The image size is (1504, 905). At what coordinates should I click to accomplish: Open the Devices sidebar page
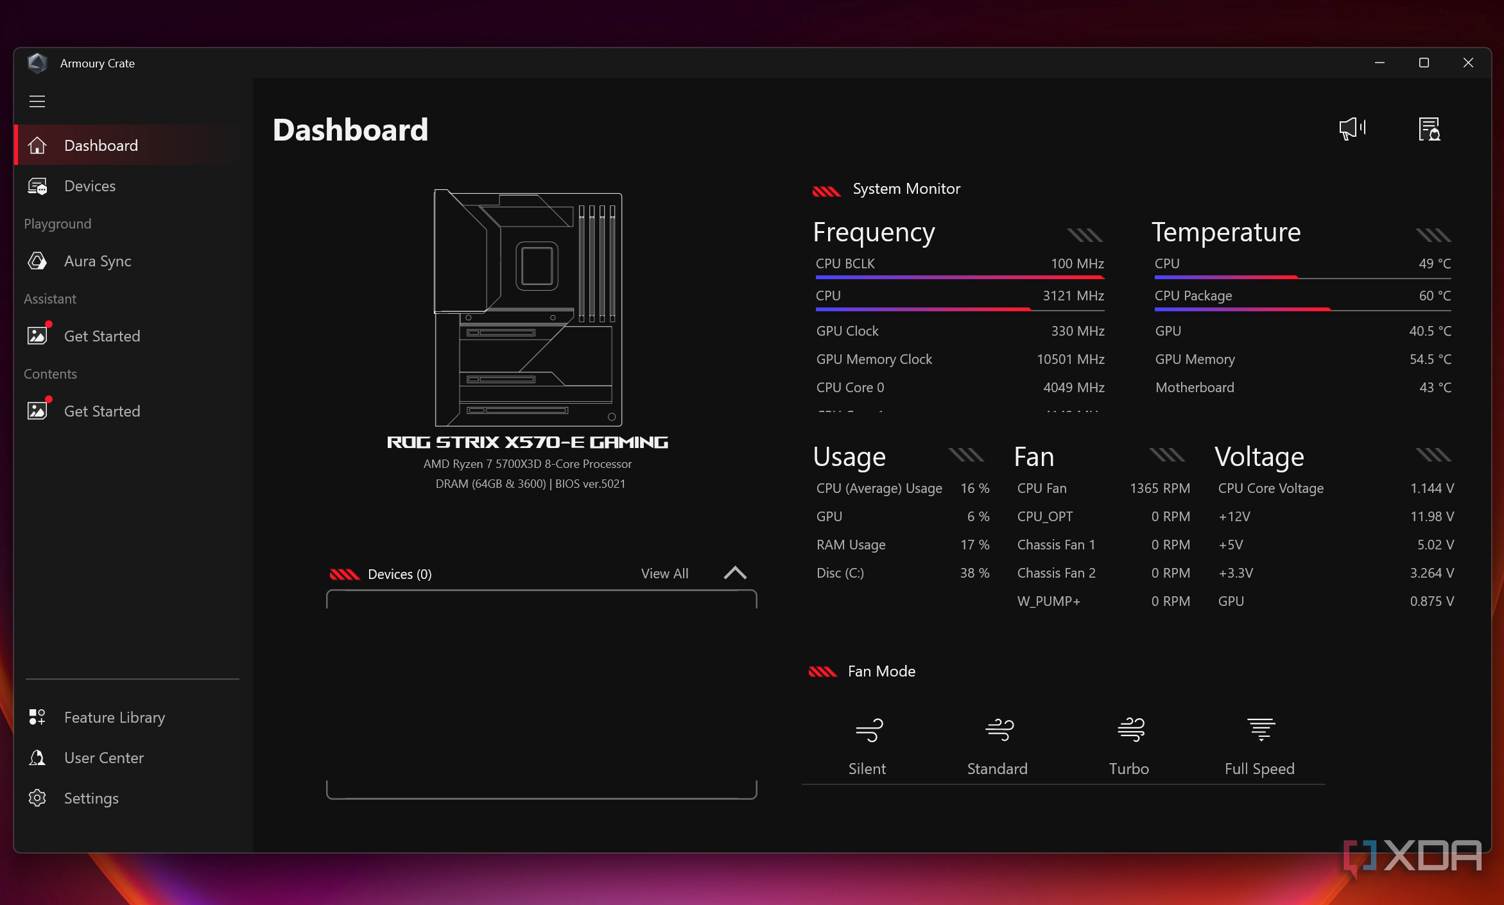tap(90, 186)
